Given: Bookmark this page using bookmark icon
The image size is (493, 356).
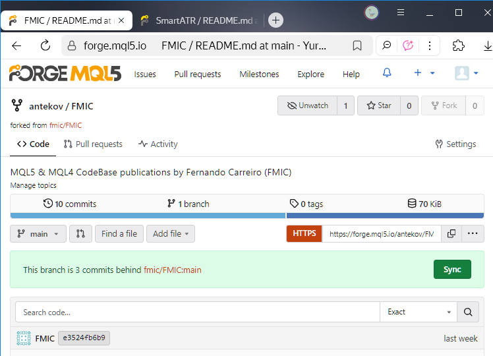Looking at the screenshot, I should 357,46.
